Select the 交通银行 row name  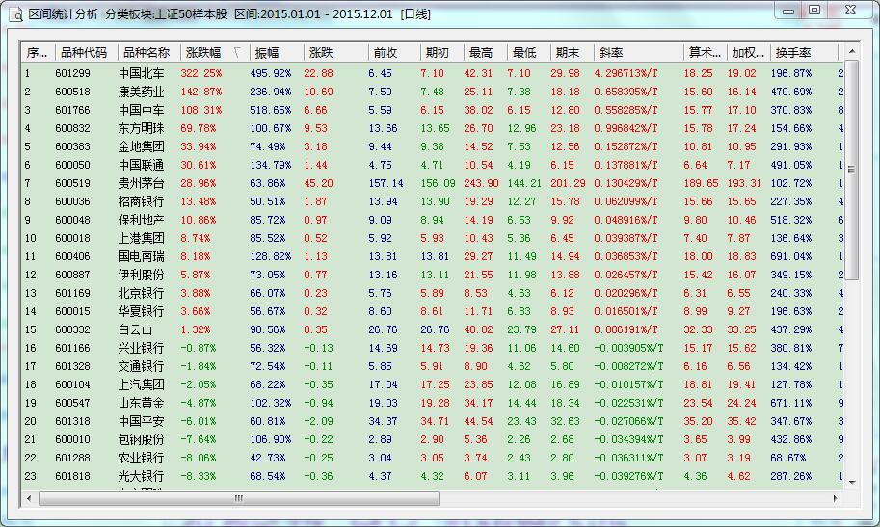[x=141, y=366]
